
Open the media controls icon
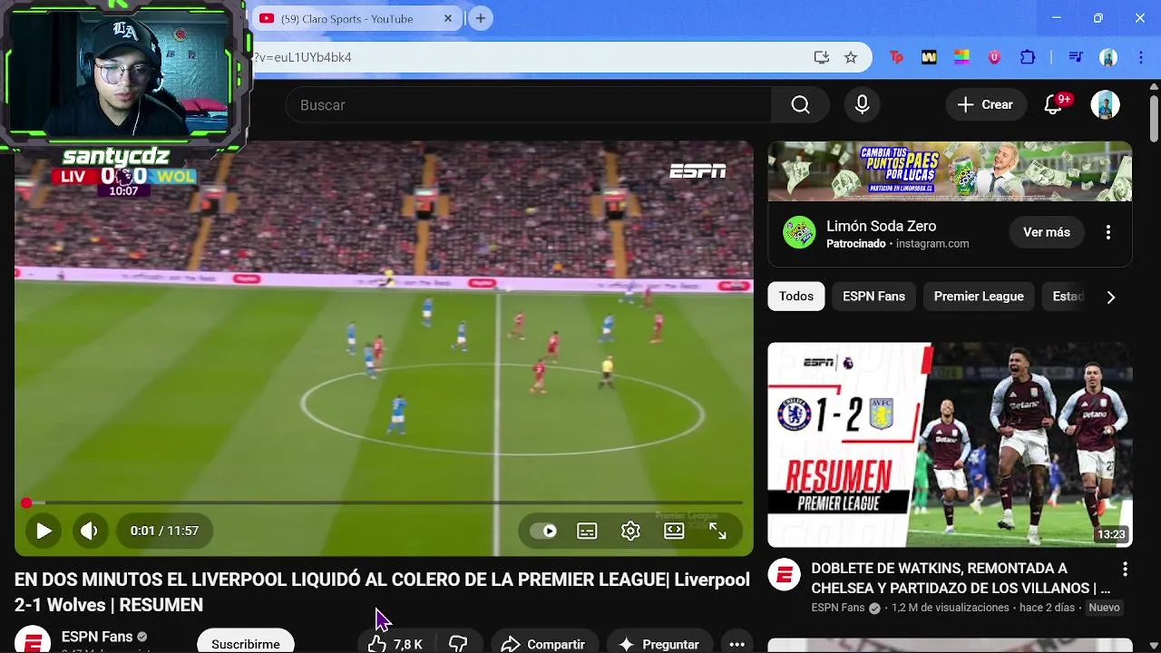tap(1076, 57)
